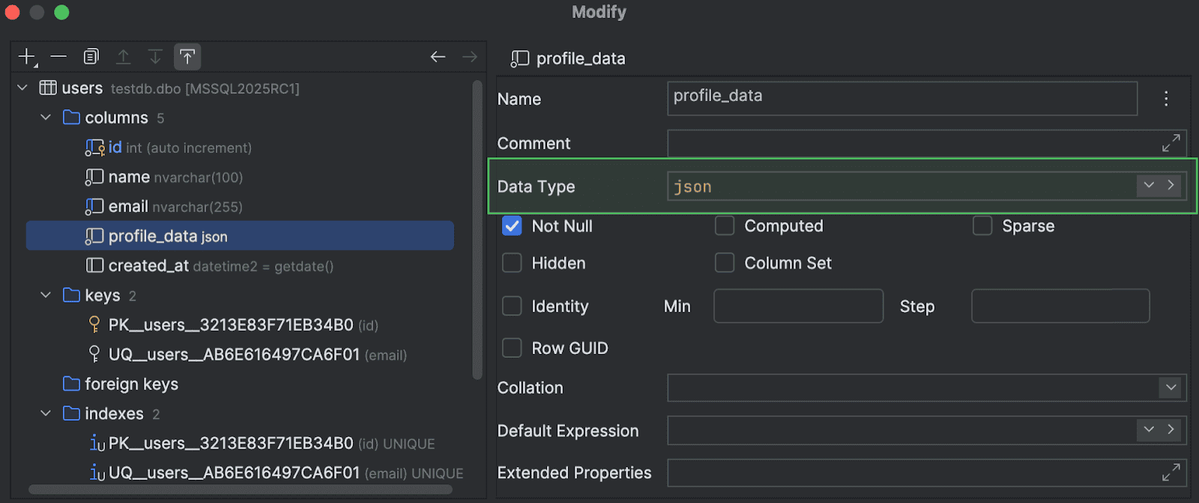This screenshot has width=1199, height=503.
Task: Click the duplicate object icon
Action: pyautogui.click(x=91, y=57)
